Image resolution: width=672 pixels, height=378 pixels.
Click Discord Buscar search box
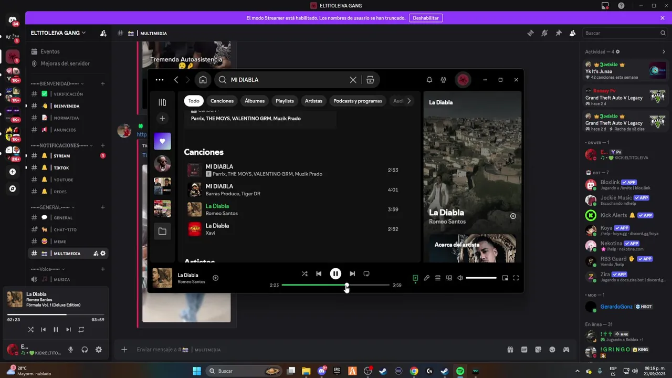(626, 33)
